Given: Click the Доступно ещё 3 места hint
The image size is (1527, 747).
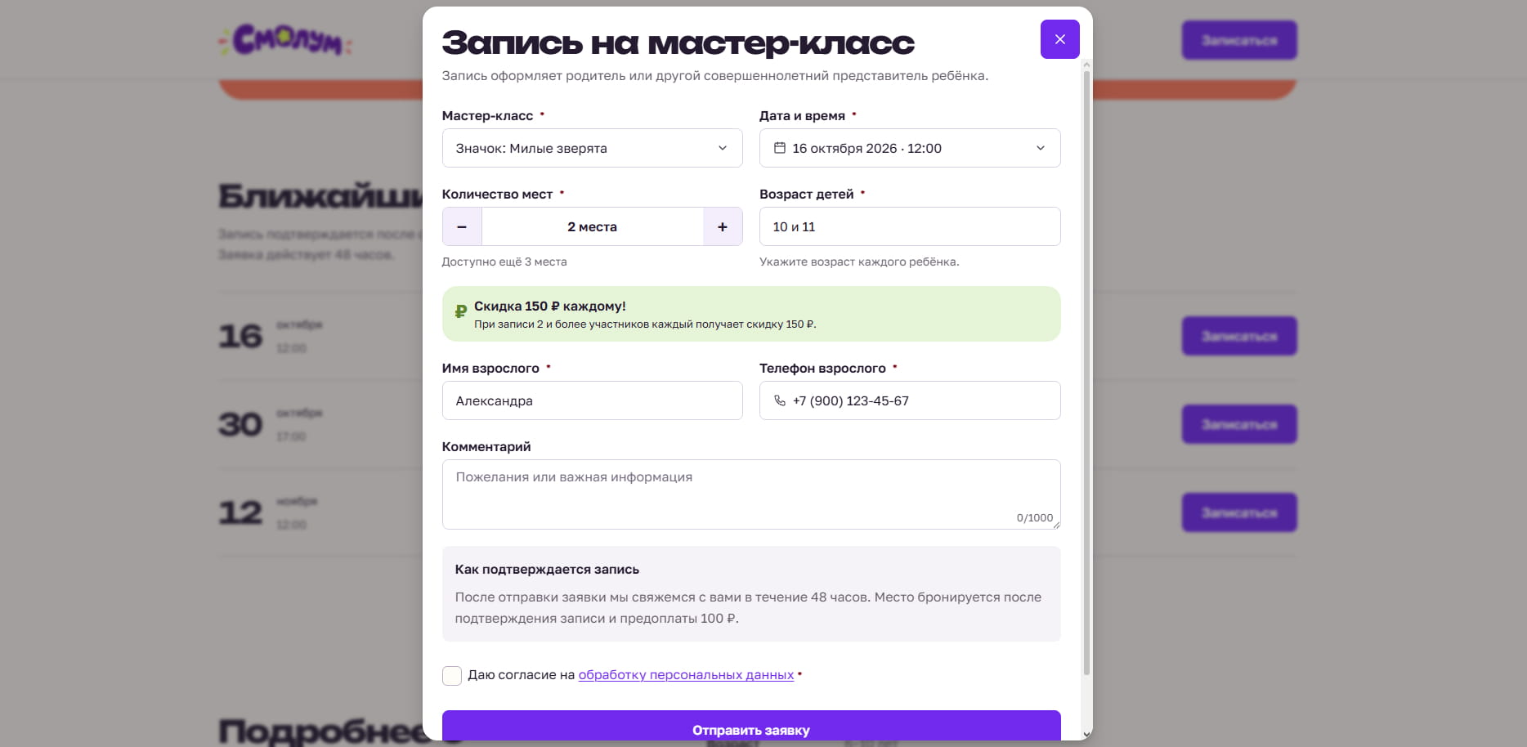Looking at the screenshot, I should click(x=504, y=262).
